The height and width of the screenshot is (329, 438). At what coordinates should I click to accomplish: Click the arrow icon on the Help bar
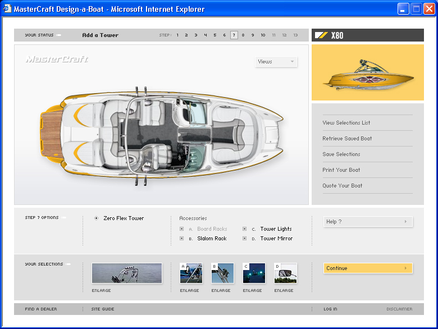click(x=405, y=221)
